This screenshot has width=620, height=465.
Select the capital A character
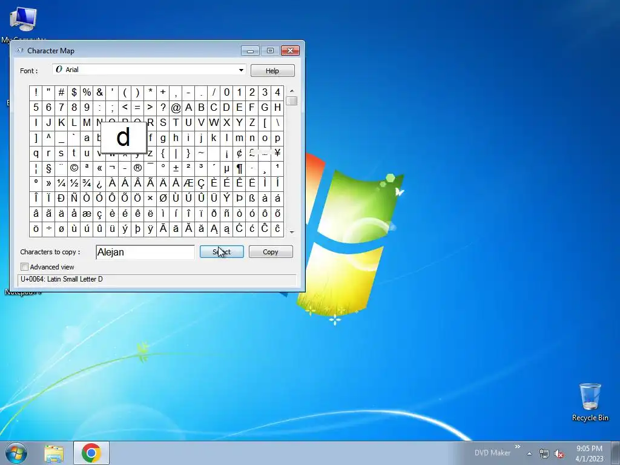[188, 108]
